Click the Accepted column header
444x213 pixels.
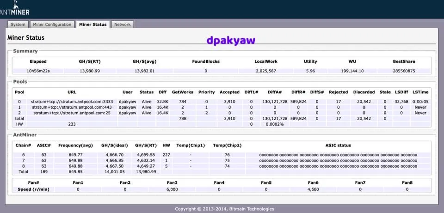tap(229, 92)
